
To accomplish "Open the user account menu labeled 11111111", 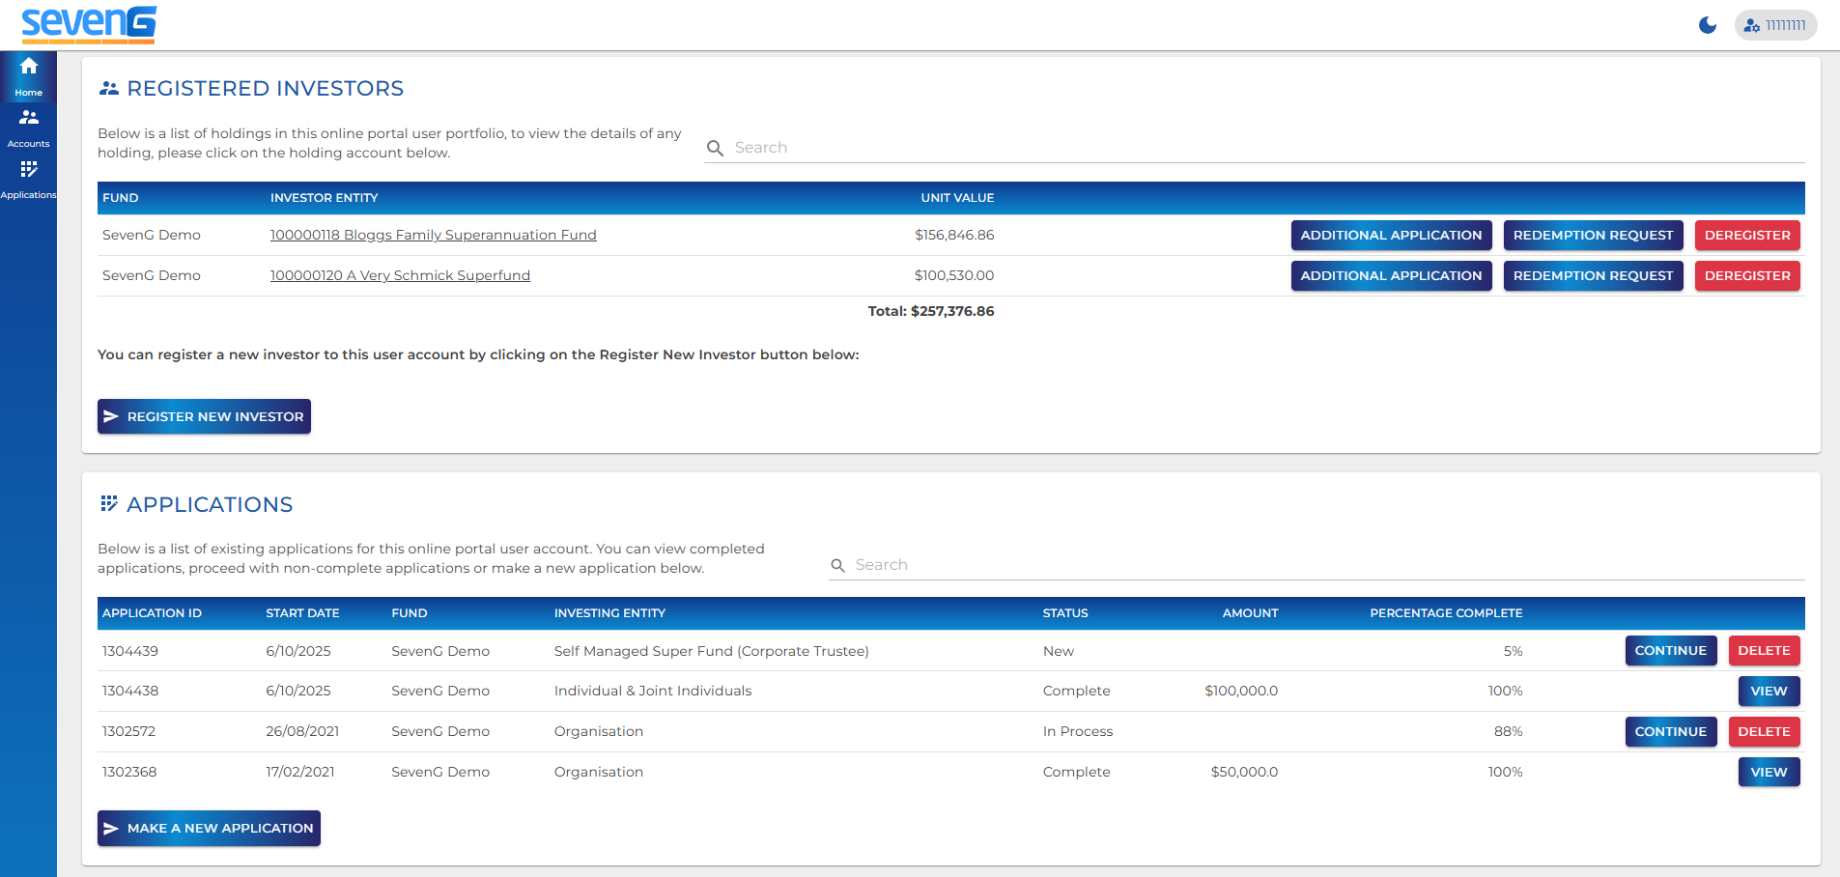I will [x=1775, y=25].
